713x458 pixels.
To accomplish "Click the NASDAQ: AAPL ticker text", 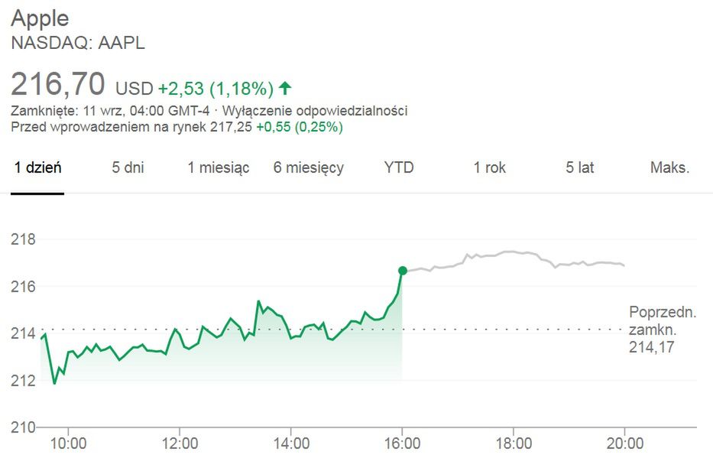I will click(x=78, y=43).
